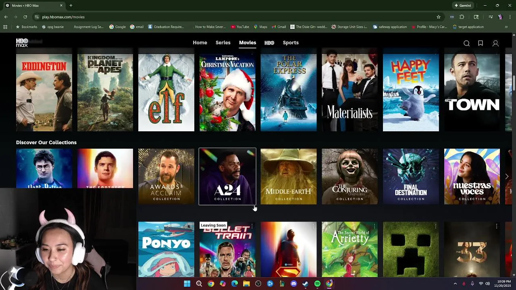This screenshot has width=516, height=290.
Task: Open the Final Destination collection
Action: (411, 176)
